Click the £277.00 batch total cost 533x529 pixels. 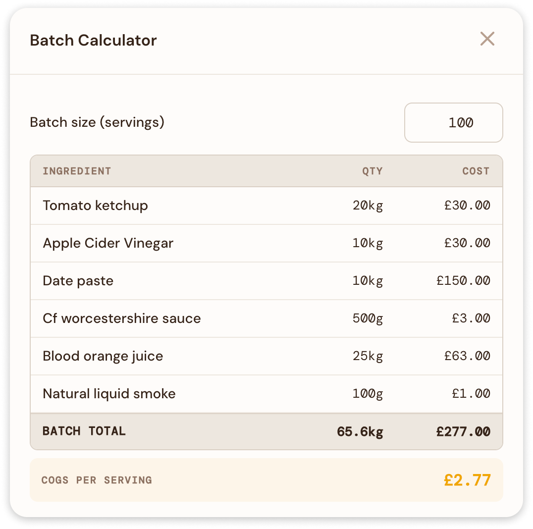click(462, 431)
